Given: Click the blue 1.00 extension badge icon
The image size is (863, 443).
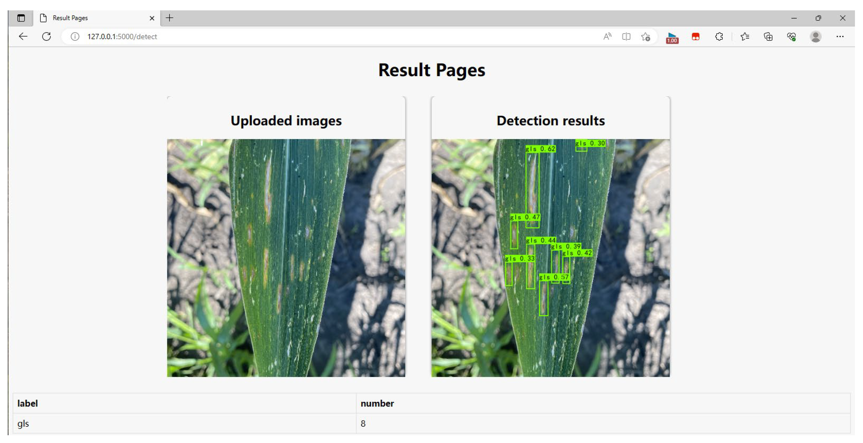Looking at the screenshot, I should (x=672, y=38).
